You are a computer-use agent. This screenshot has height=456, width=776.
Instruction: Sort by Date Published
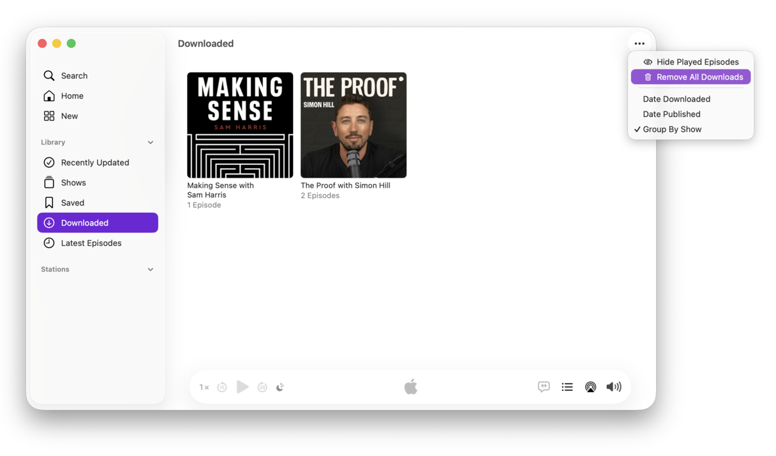tap(690, 114)
